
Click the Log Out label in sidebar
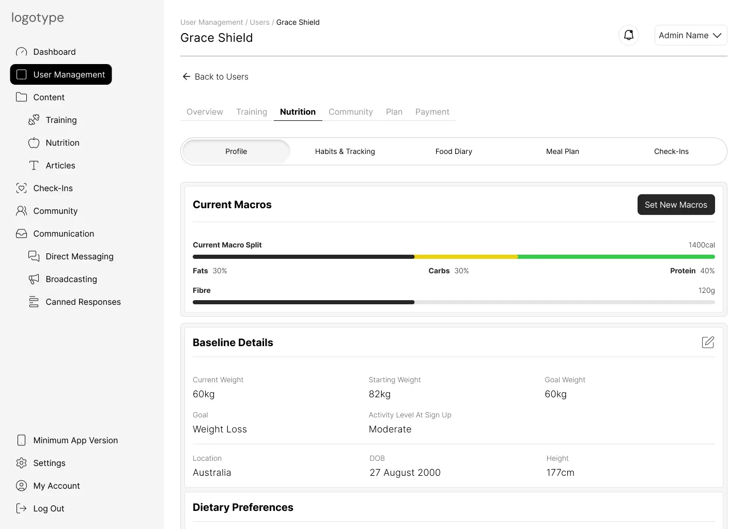pos(49,508)
